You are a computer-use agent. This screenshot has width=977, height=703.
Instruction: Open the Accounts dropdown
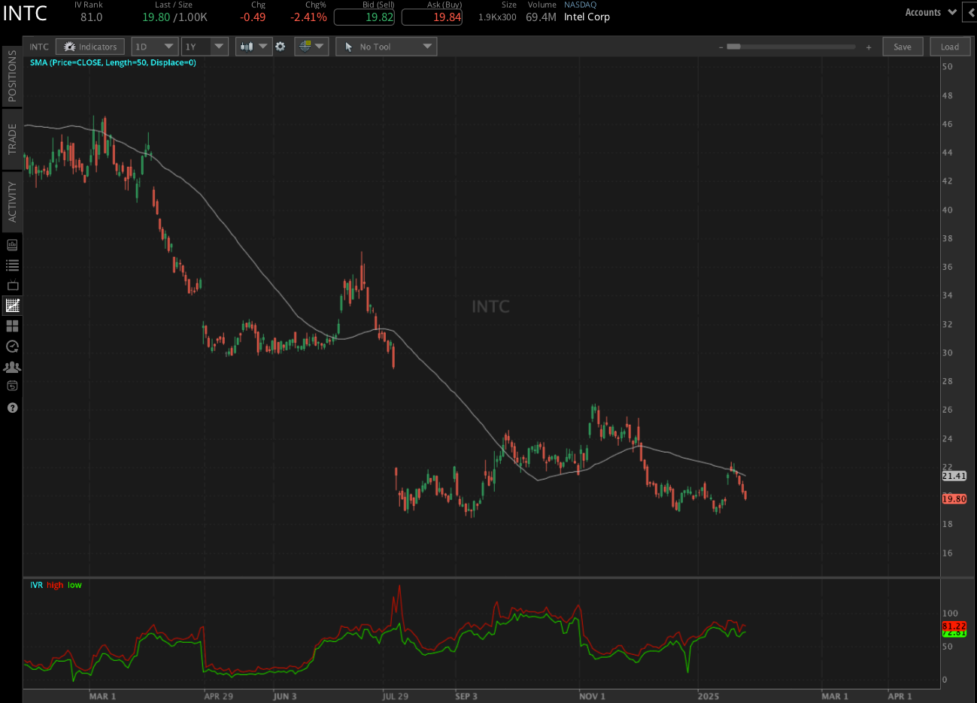tap(930, 12)
